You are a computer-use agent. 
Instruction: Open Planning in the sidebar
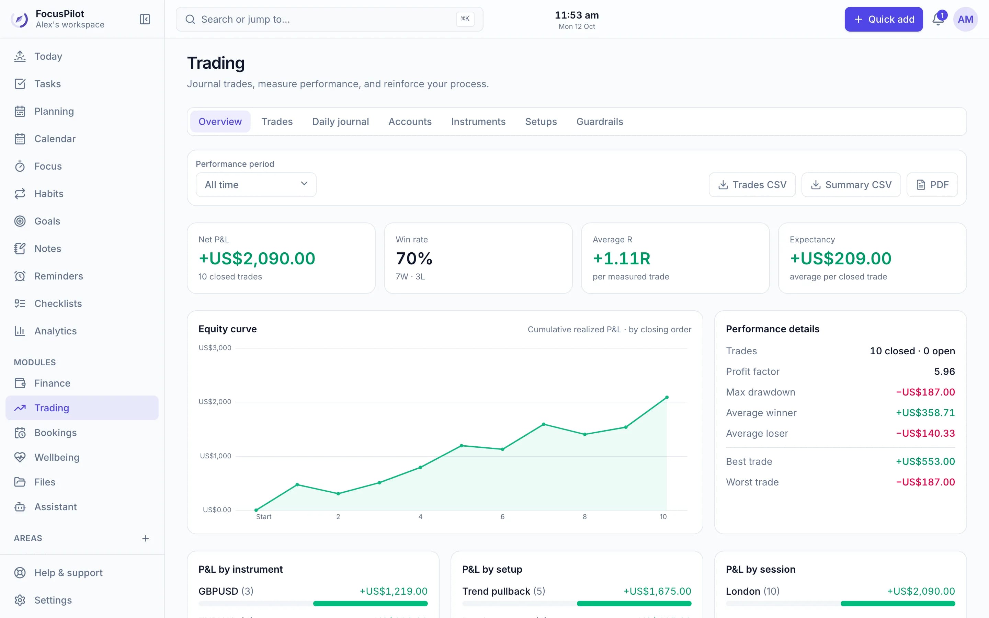tap(82, 111)
